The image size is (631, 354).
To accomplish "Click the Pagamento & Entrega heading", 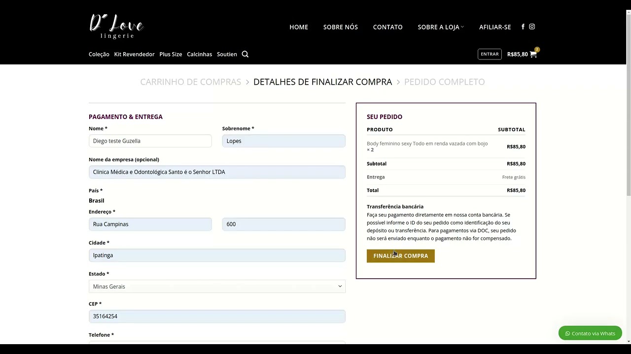I will point(126,117).
